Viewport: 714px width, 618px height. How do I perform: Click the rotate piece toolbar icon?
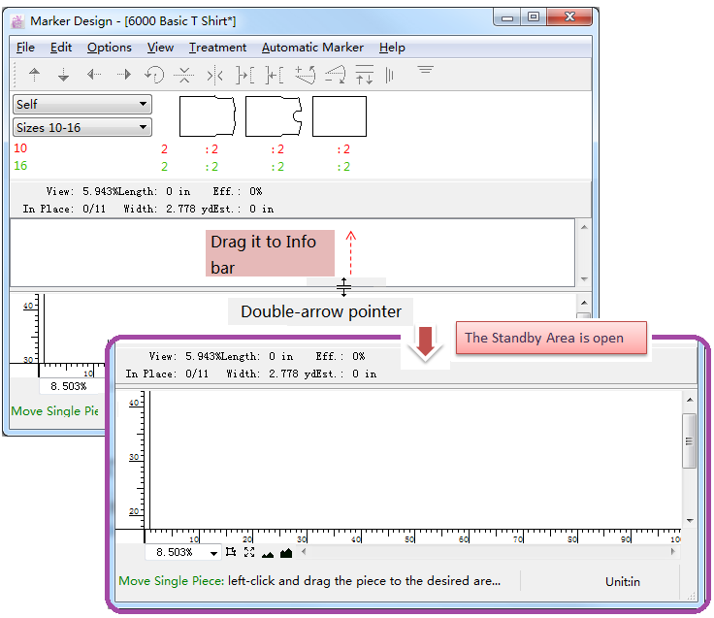tap(153, 75)
